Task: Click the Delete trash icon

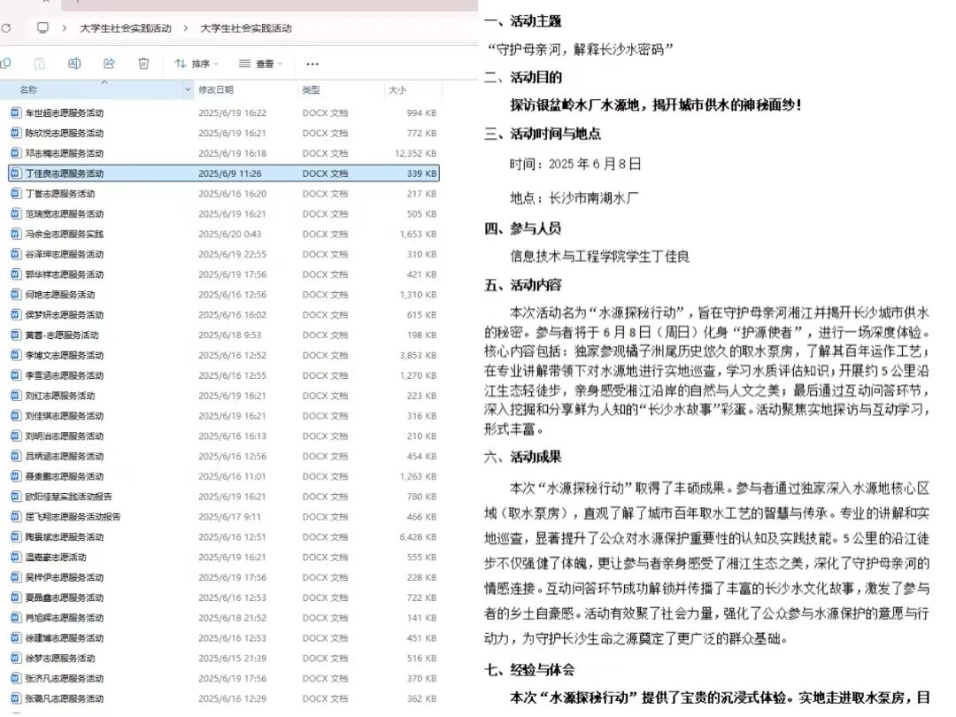Action: [143, 64]
